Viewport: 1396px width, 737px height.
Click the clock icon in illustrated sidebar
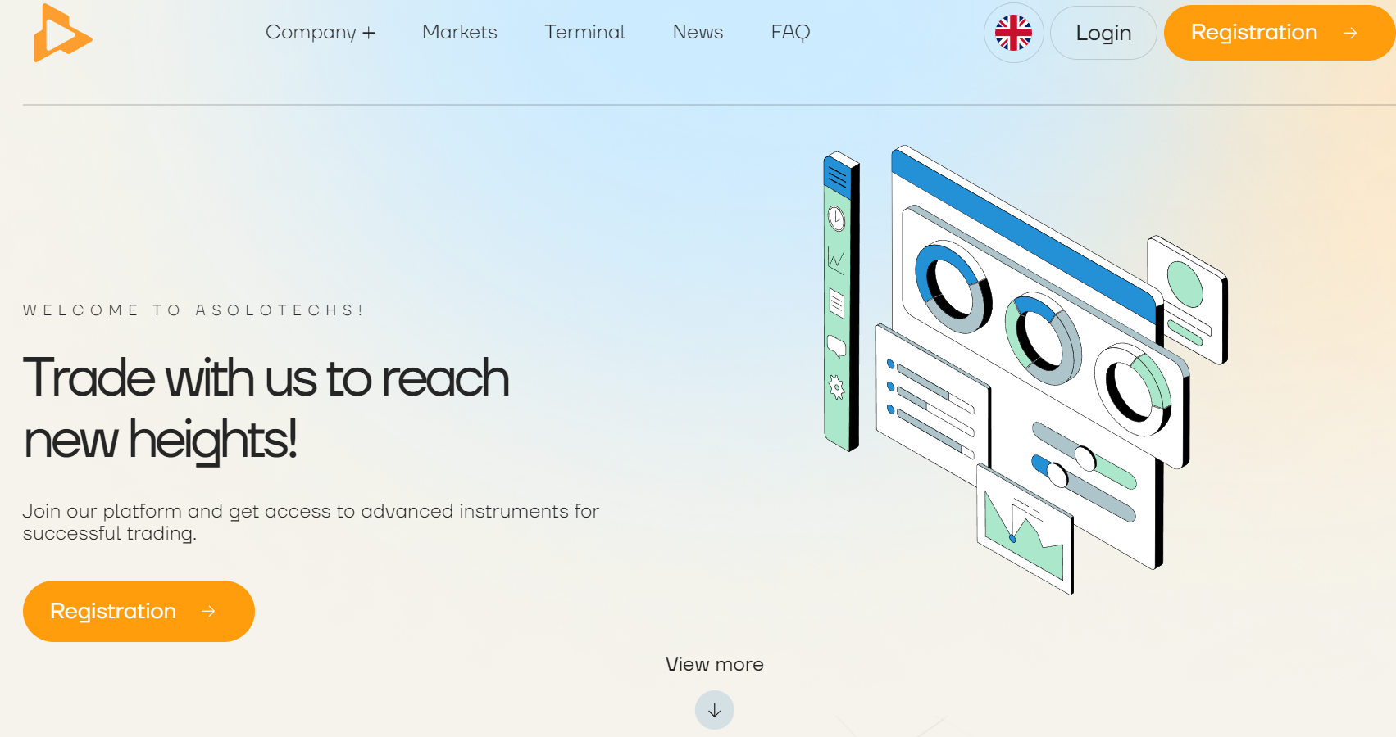click(836, 219)
